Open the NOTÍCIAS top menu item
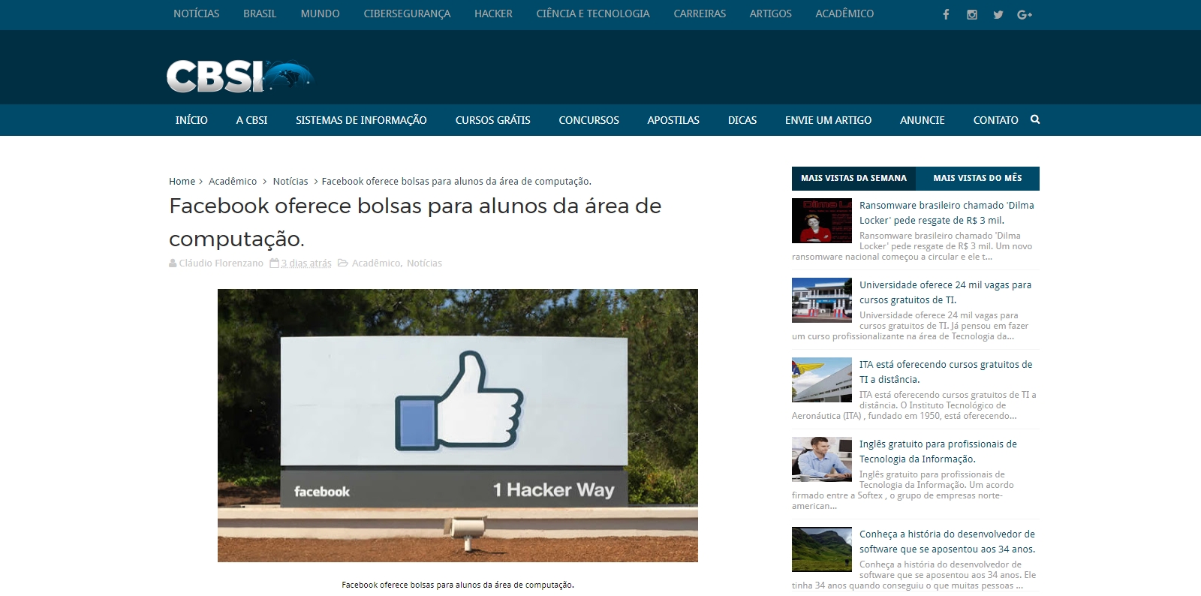Viewport: 1201px width, 596px height. 197,14
